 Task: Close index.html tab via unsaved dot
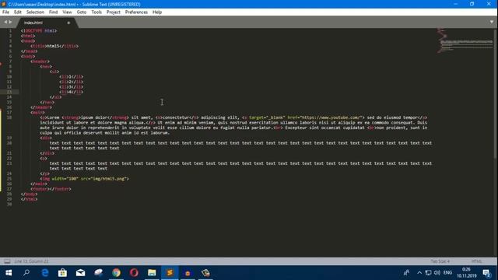point(68,23)
